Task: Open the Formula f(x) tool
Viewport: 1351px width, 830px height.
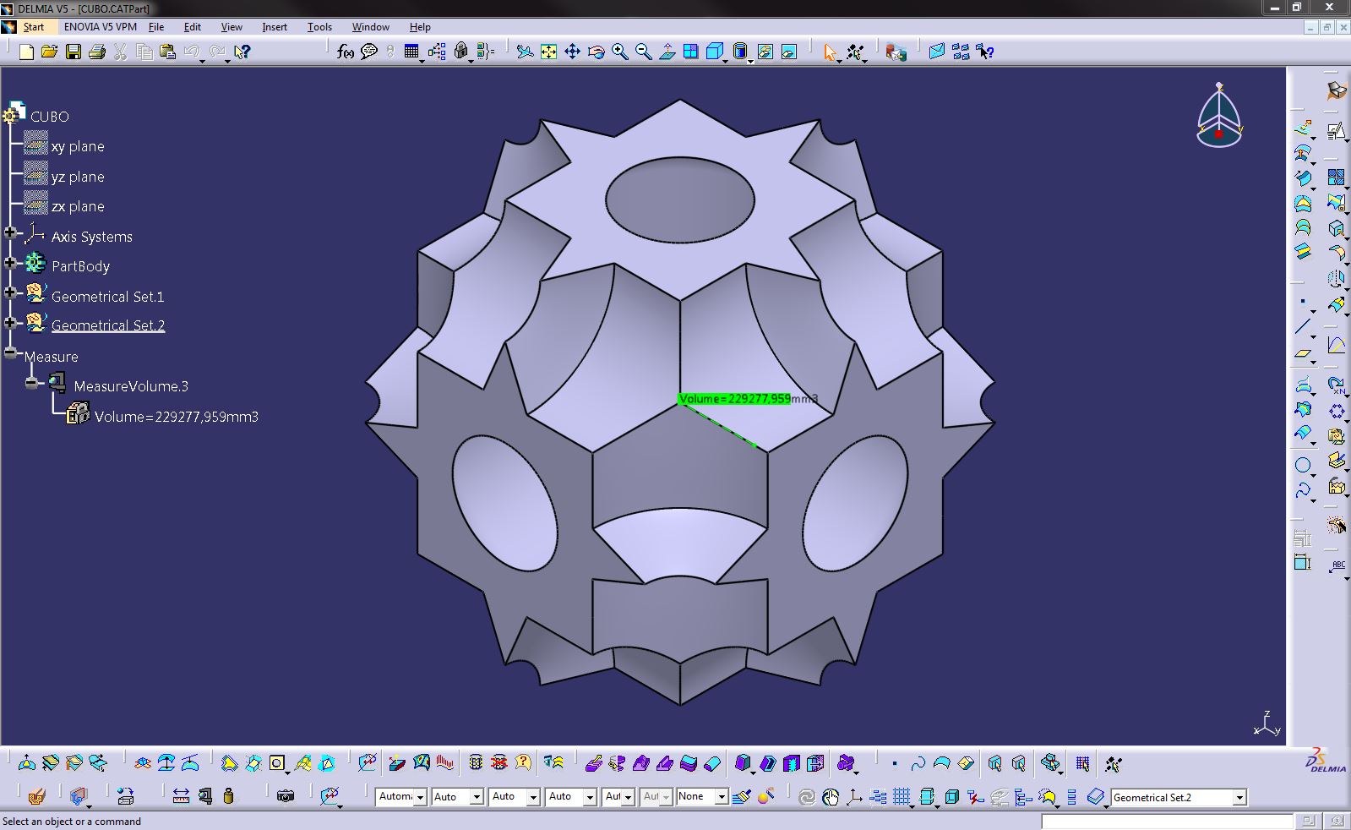Action: point(345,52)
